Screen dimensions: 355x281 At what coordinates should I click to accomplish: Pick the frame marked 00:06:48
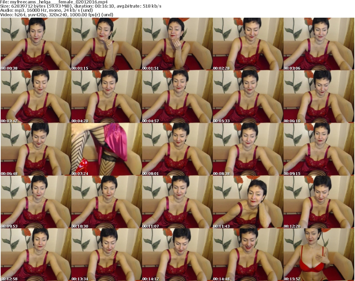tap(36, 149)
